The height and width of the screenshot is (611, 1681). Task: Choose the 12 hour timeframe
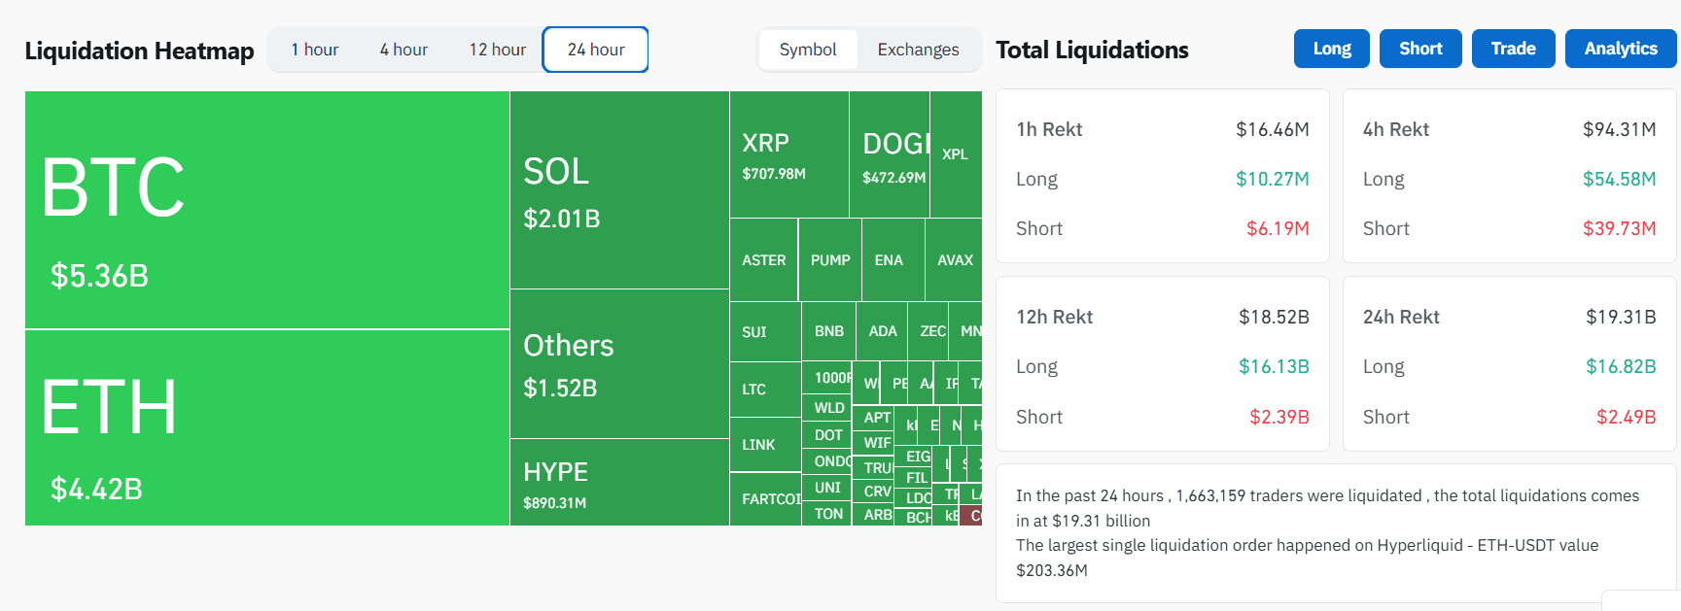(x=497, y=50)
